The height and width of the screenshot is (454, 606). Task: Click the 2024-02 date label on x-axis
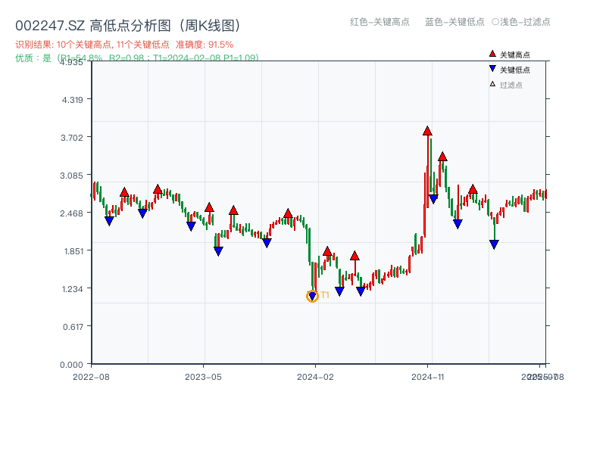pyautogui.click(x=316, y=376)
